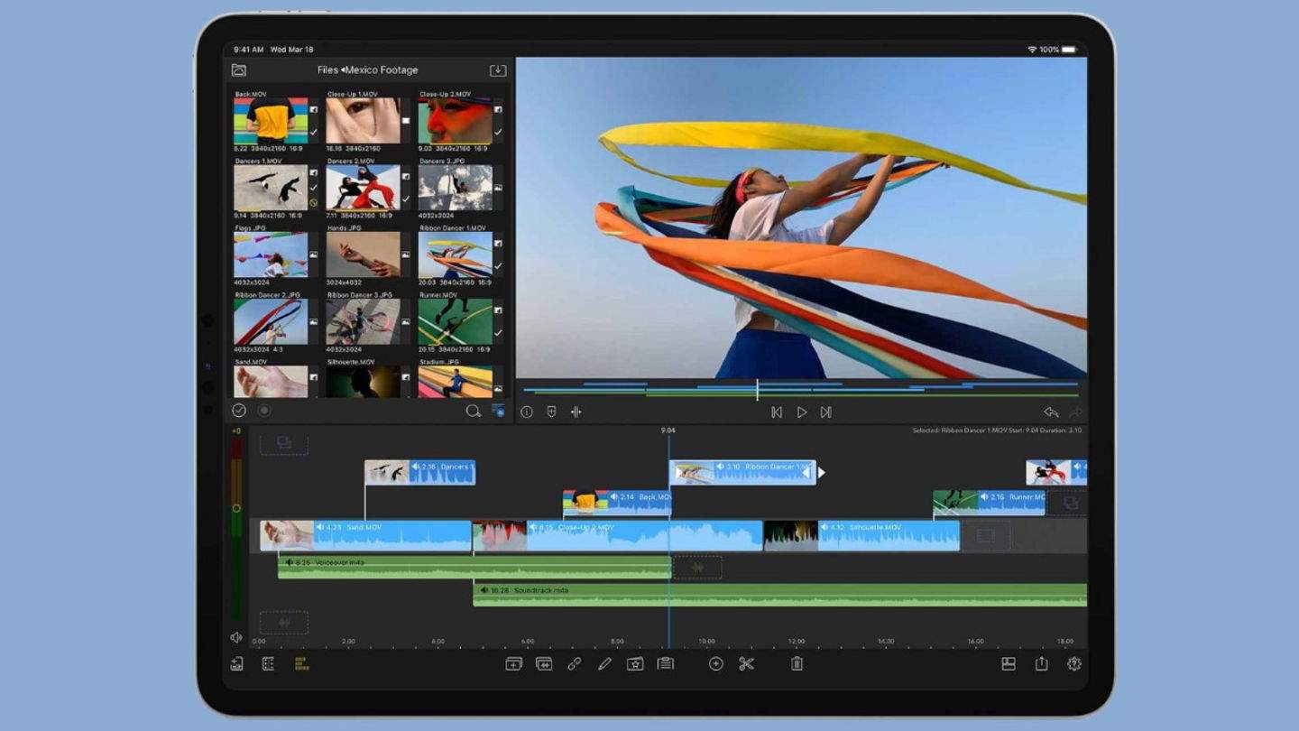The image size is (1299, 731).
Task: Split the clip with the scissors tool
Action: tap(748, 664)
